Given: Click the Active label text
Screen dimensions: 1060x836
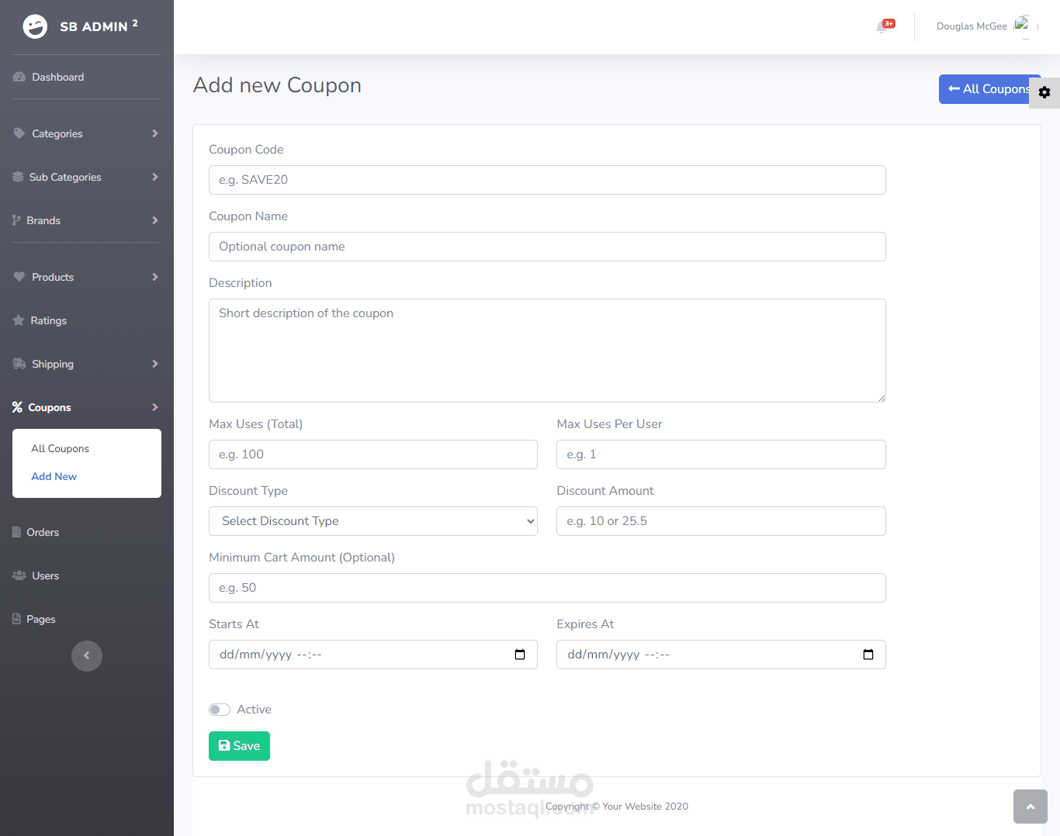Looking at the screenshot, I should (x=254, y=710).
